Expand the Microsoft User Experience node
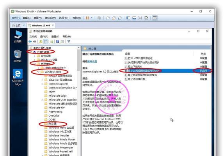This screenshot has height=156, width=224. pos(42,100)
